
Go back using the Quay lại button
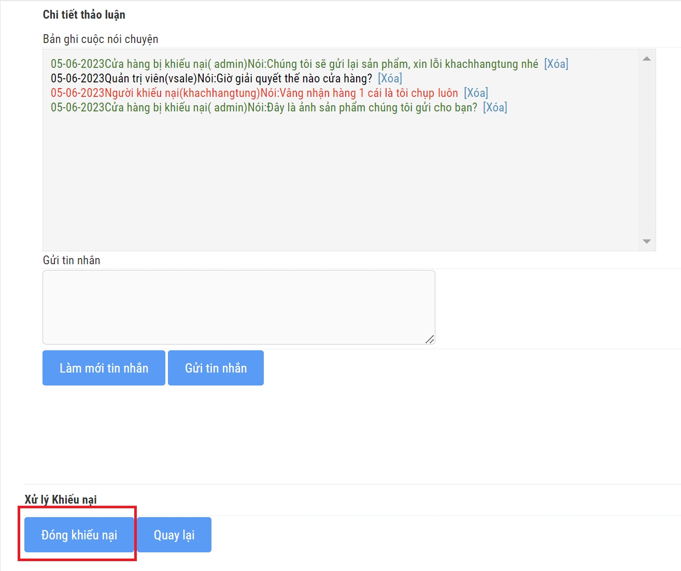[174, 535]
